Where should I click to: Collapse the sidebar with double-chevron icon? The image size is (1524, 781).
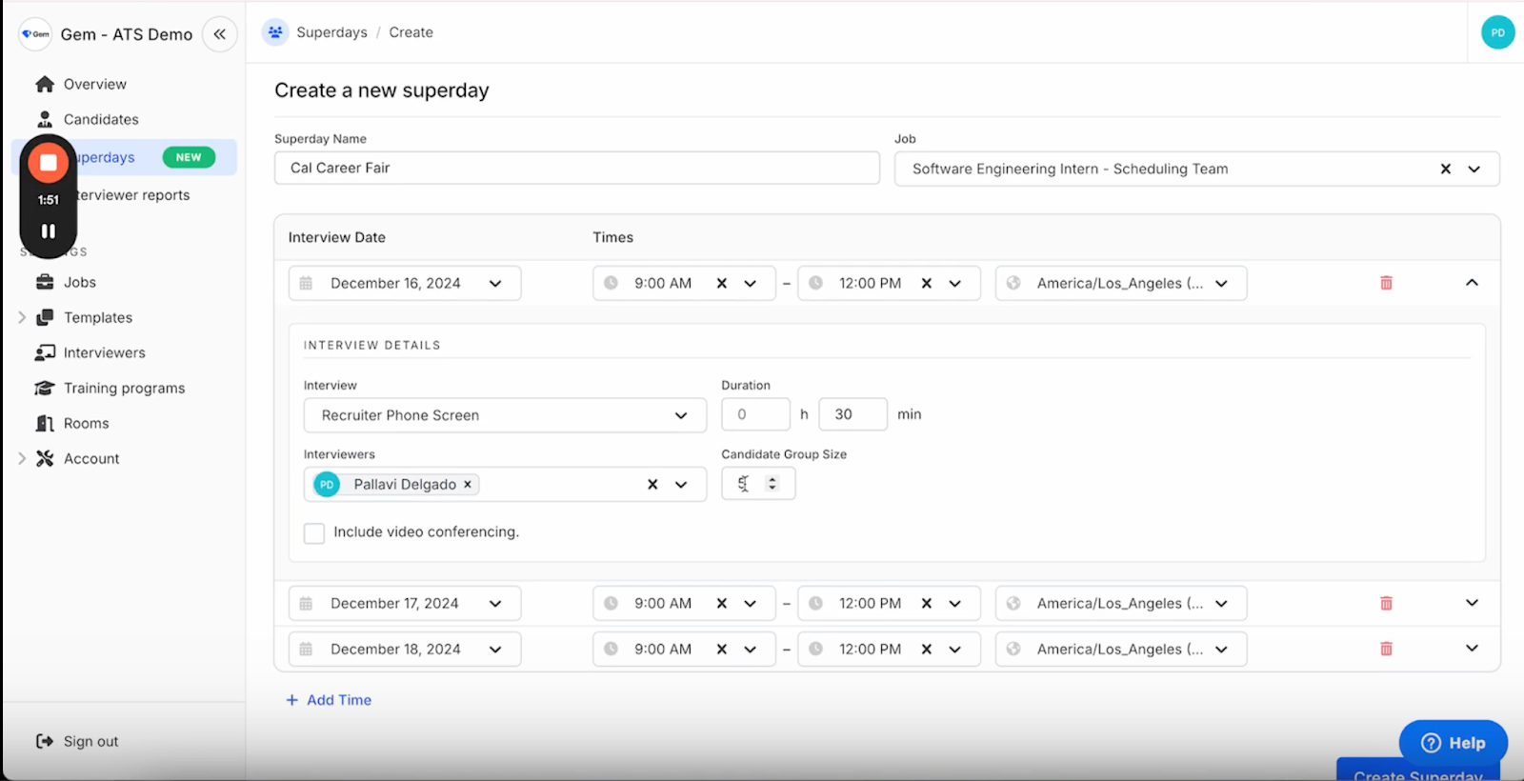219,34
